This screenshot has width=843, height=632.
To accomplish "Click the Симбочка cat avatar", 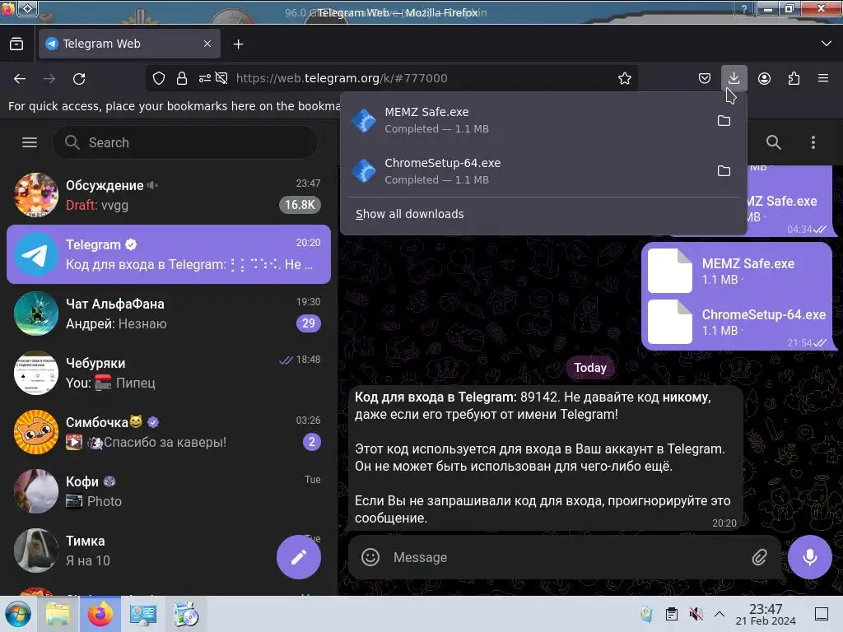I will pos(35,431).
